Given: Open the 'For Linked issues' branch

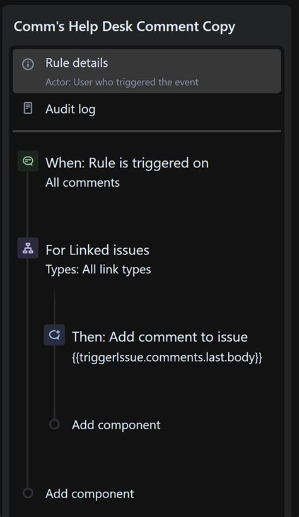Looking at the screenshot, I should [x=97, y=250].
